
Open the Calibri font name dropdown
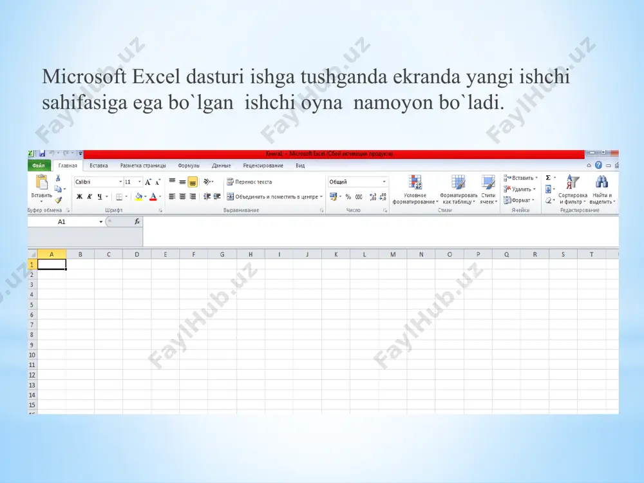[120, 182]
